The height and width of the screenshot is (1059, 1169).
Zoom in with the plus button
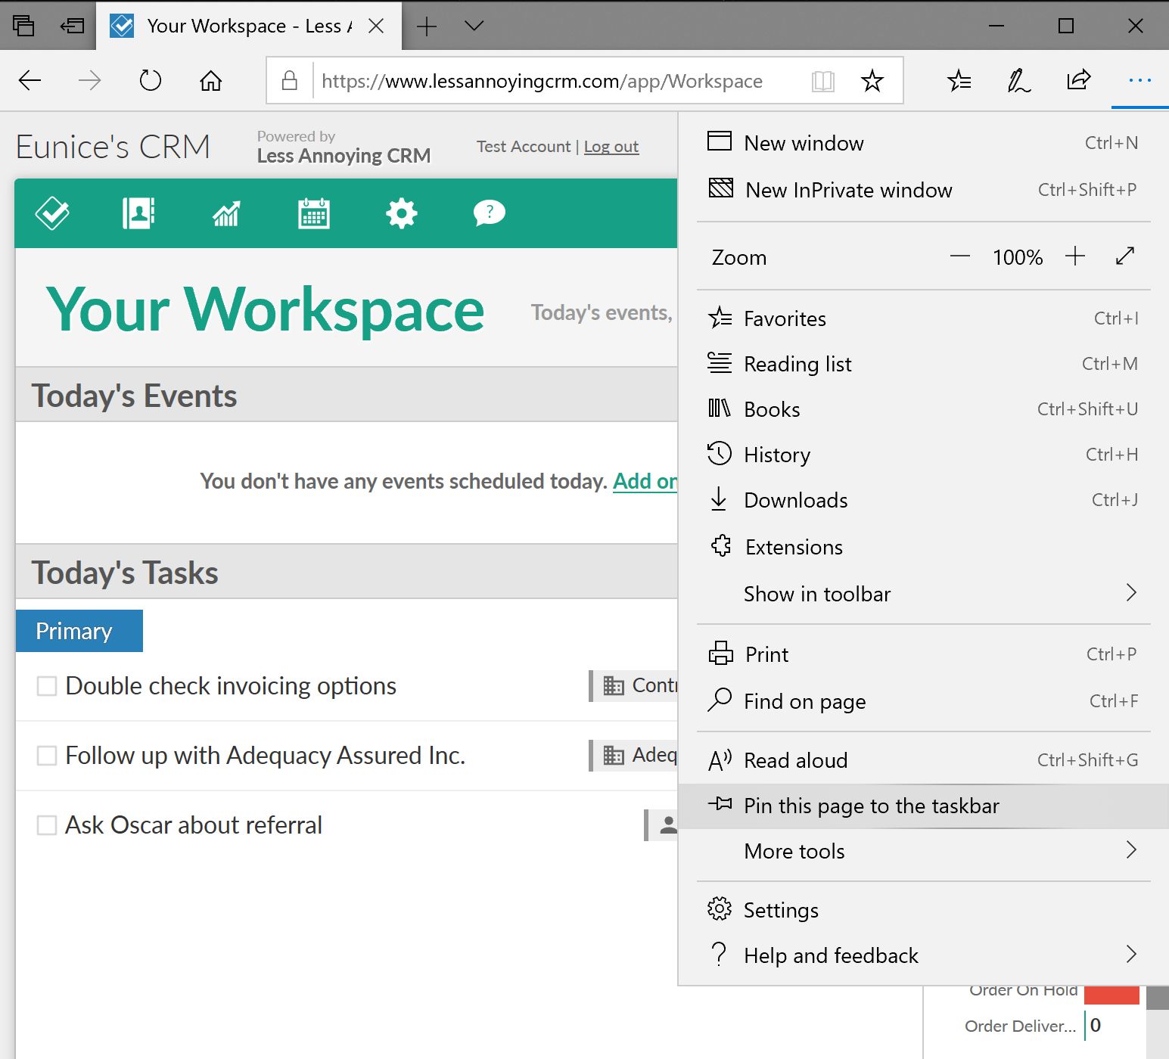1075,256
